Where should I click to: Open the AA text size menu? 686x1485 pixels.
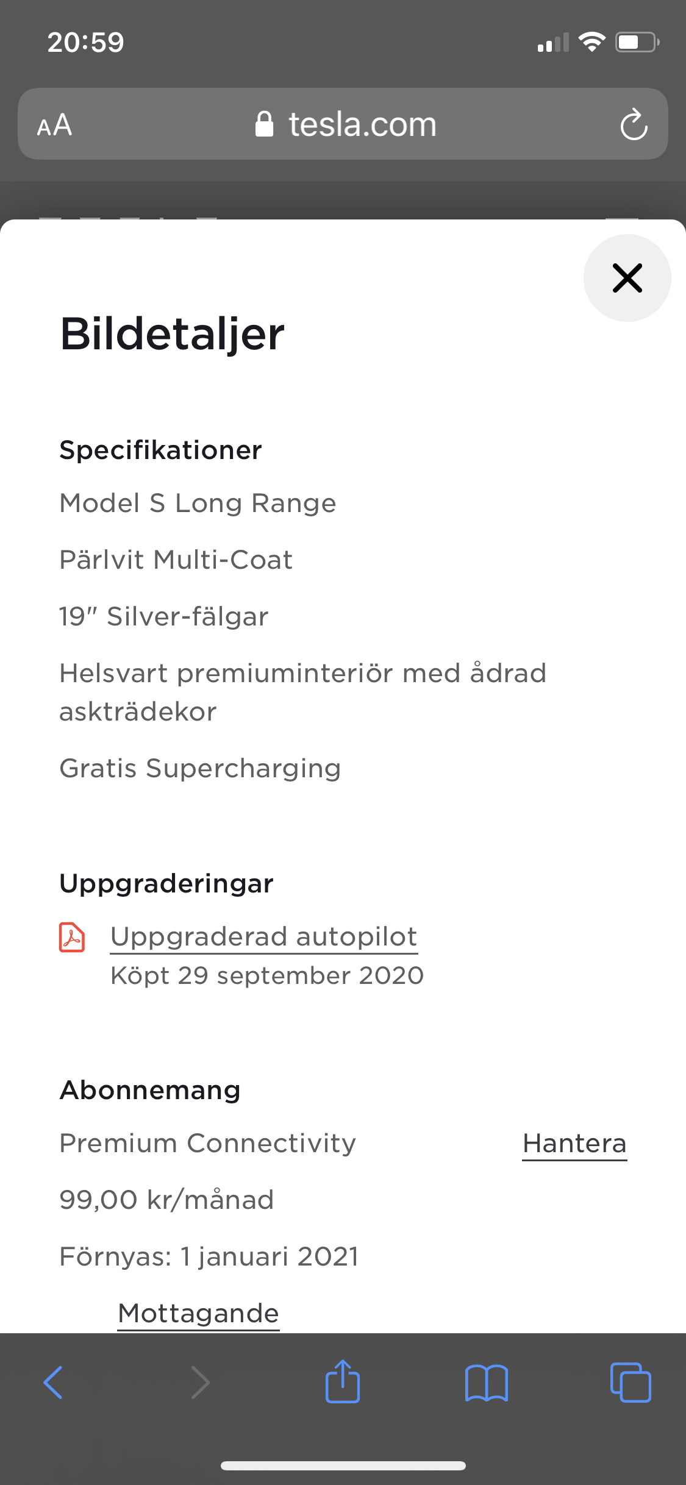(54, 125)
